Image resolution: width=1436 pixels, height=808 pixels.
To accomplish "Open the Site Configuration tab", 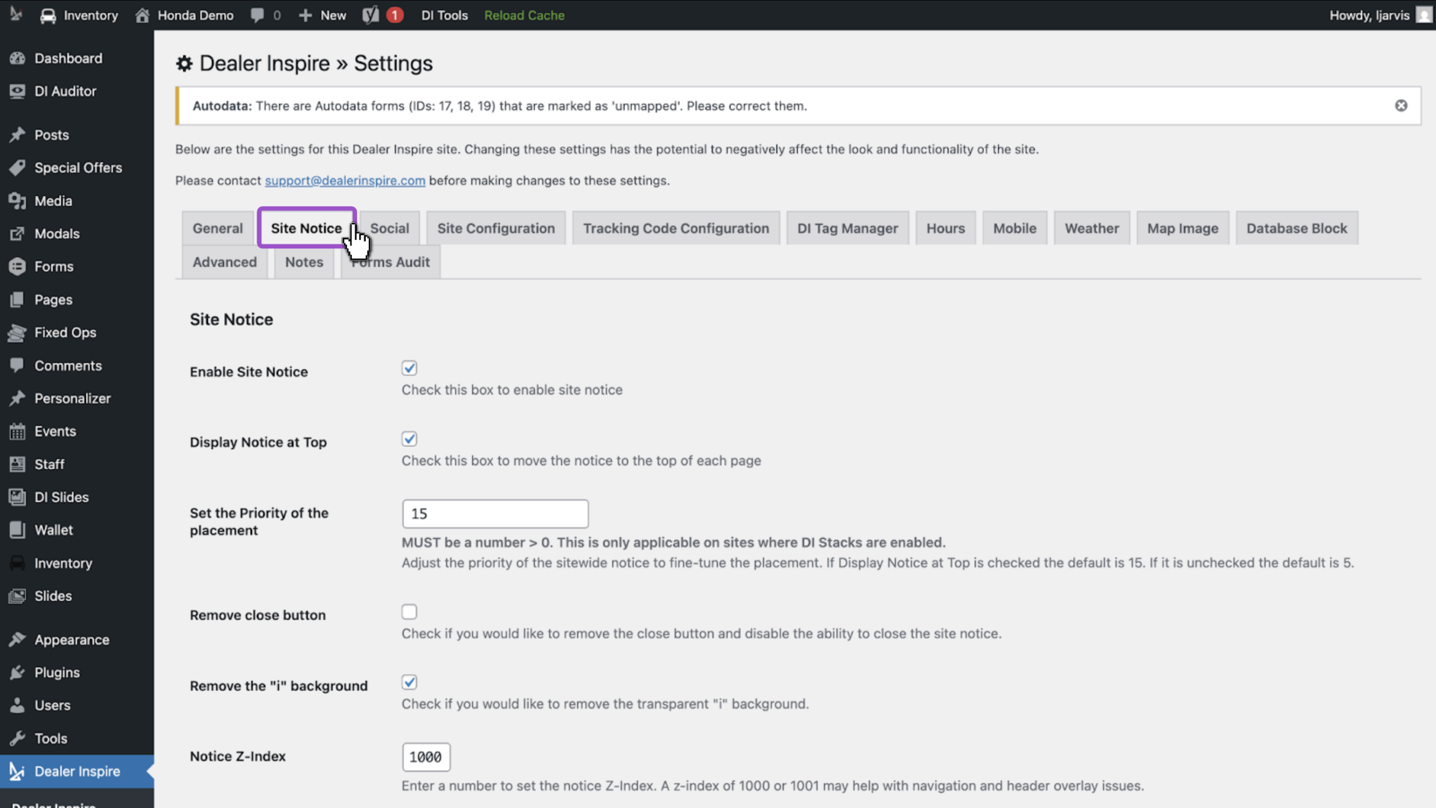I will coord(496,228).
